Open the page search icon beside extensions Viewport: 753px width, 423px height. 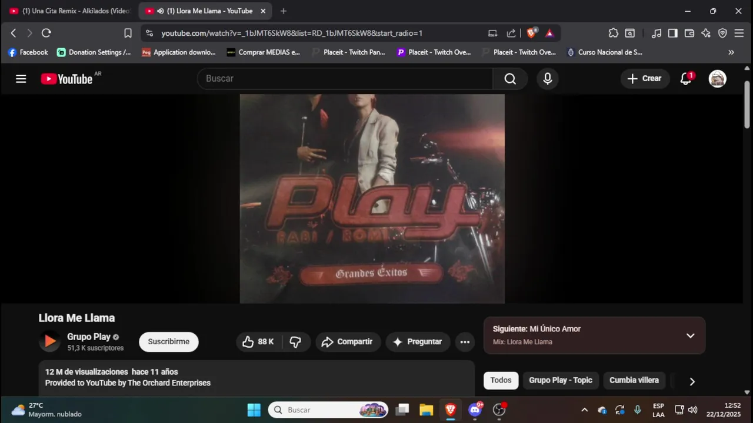point(630,33)
